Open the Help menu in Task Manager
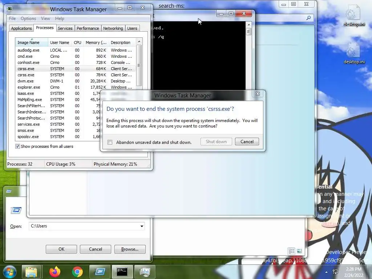372x279 pixels. click(x=60, y=19)
